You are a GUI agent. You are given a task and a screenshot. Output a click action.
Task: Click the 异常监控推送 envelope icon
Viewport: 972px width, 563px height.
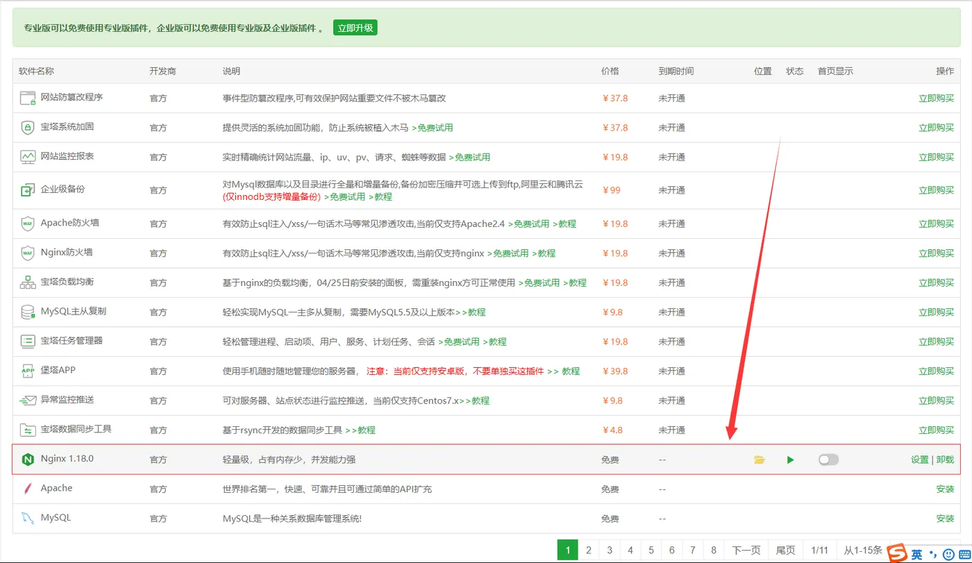(x=28, y=401)
